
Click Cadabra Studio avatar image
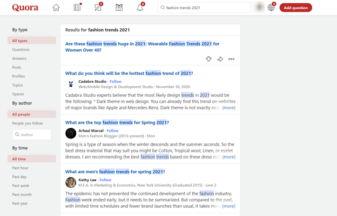pos(71,84)
